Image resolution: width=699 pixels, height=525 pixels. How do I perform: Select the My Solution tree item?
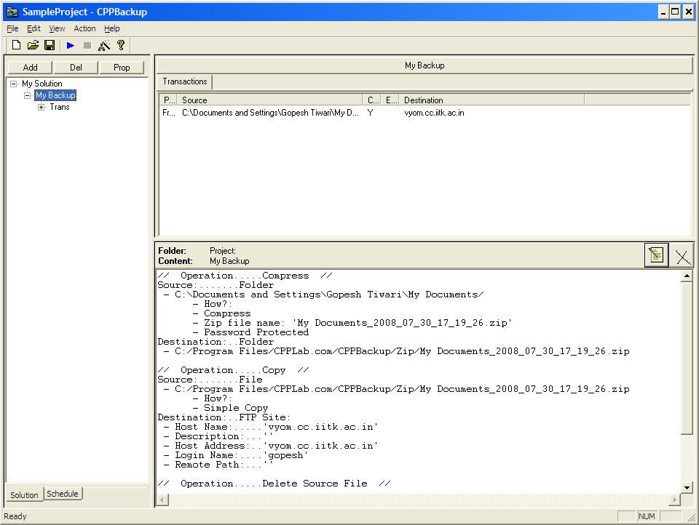pyautogui.click(x=42, y=84)
